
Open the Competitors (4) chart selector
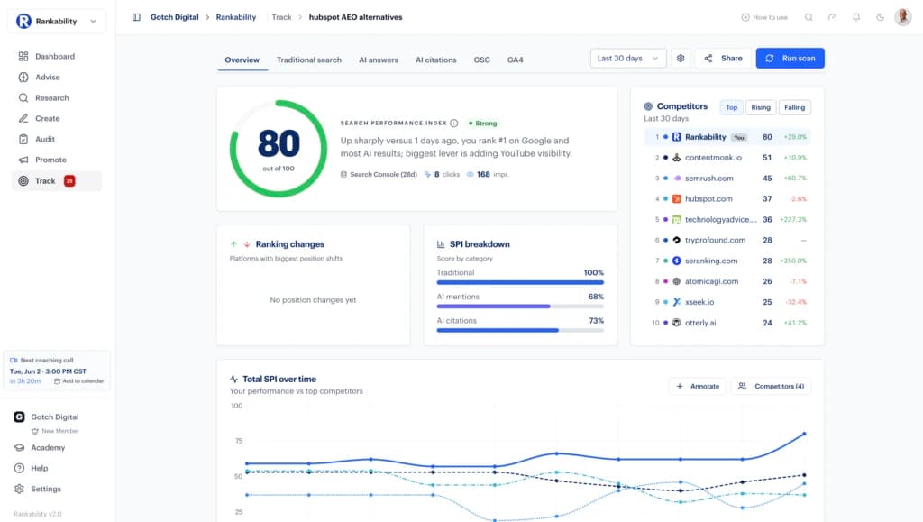[772, 386]
